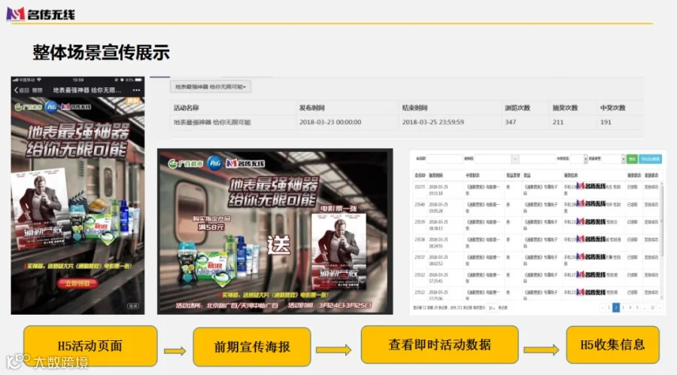677x375 pixels.
Task: Click the value 347 in stats table
Action: click(510, 122)
